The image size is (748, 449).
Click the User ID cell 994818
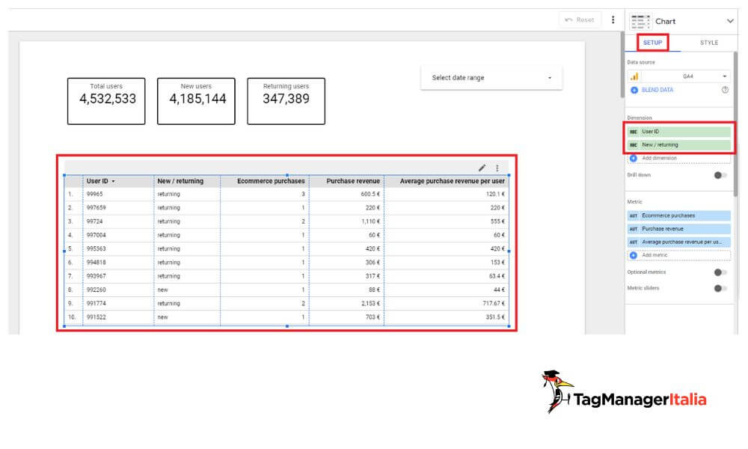(x=96, y=263)
